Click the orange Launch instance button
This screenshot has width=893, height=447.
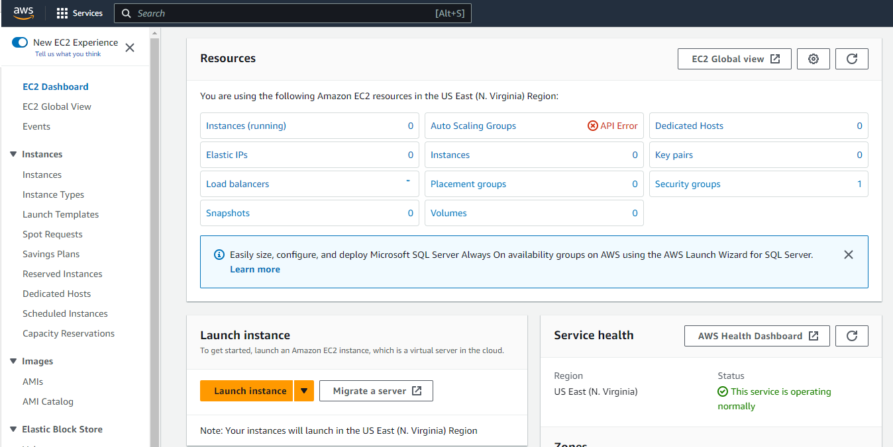pos(247,391)
